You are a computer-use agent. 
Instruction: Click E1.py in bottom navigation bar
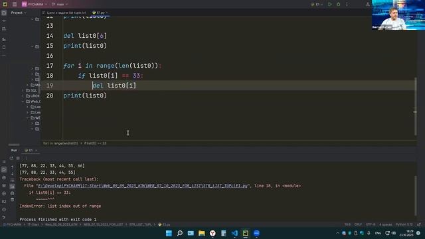pyautogui.click(x=164, y=224)
